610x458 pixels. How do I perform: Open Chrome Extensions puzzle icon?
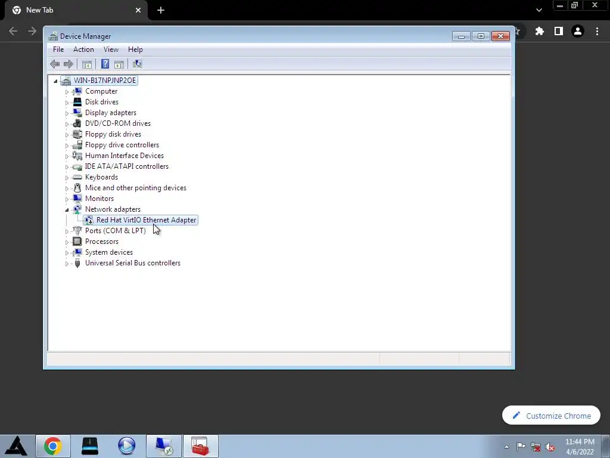[x=540, y=31]
